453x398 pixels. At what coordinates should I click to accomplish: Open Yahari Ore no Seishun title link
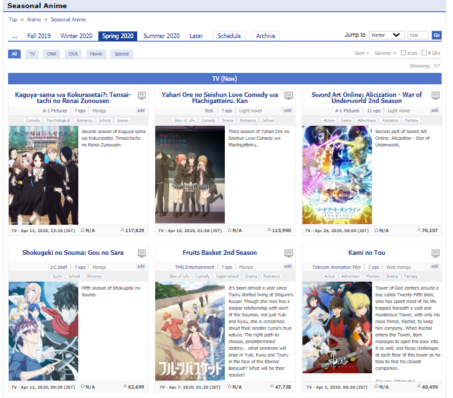[219, 98]
